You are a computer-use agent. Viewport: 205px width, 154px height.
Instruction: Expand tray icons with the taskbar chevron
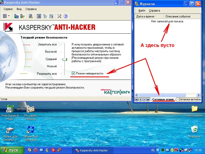(158, 150)
